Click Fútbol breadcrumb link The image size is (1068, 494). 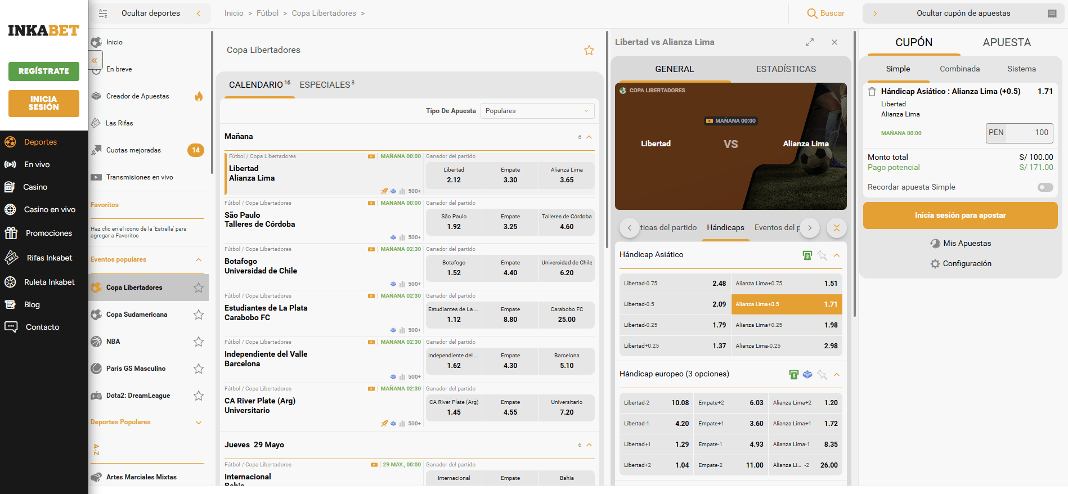pos(267,14)
